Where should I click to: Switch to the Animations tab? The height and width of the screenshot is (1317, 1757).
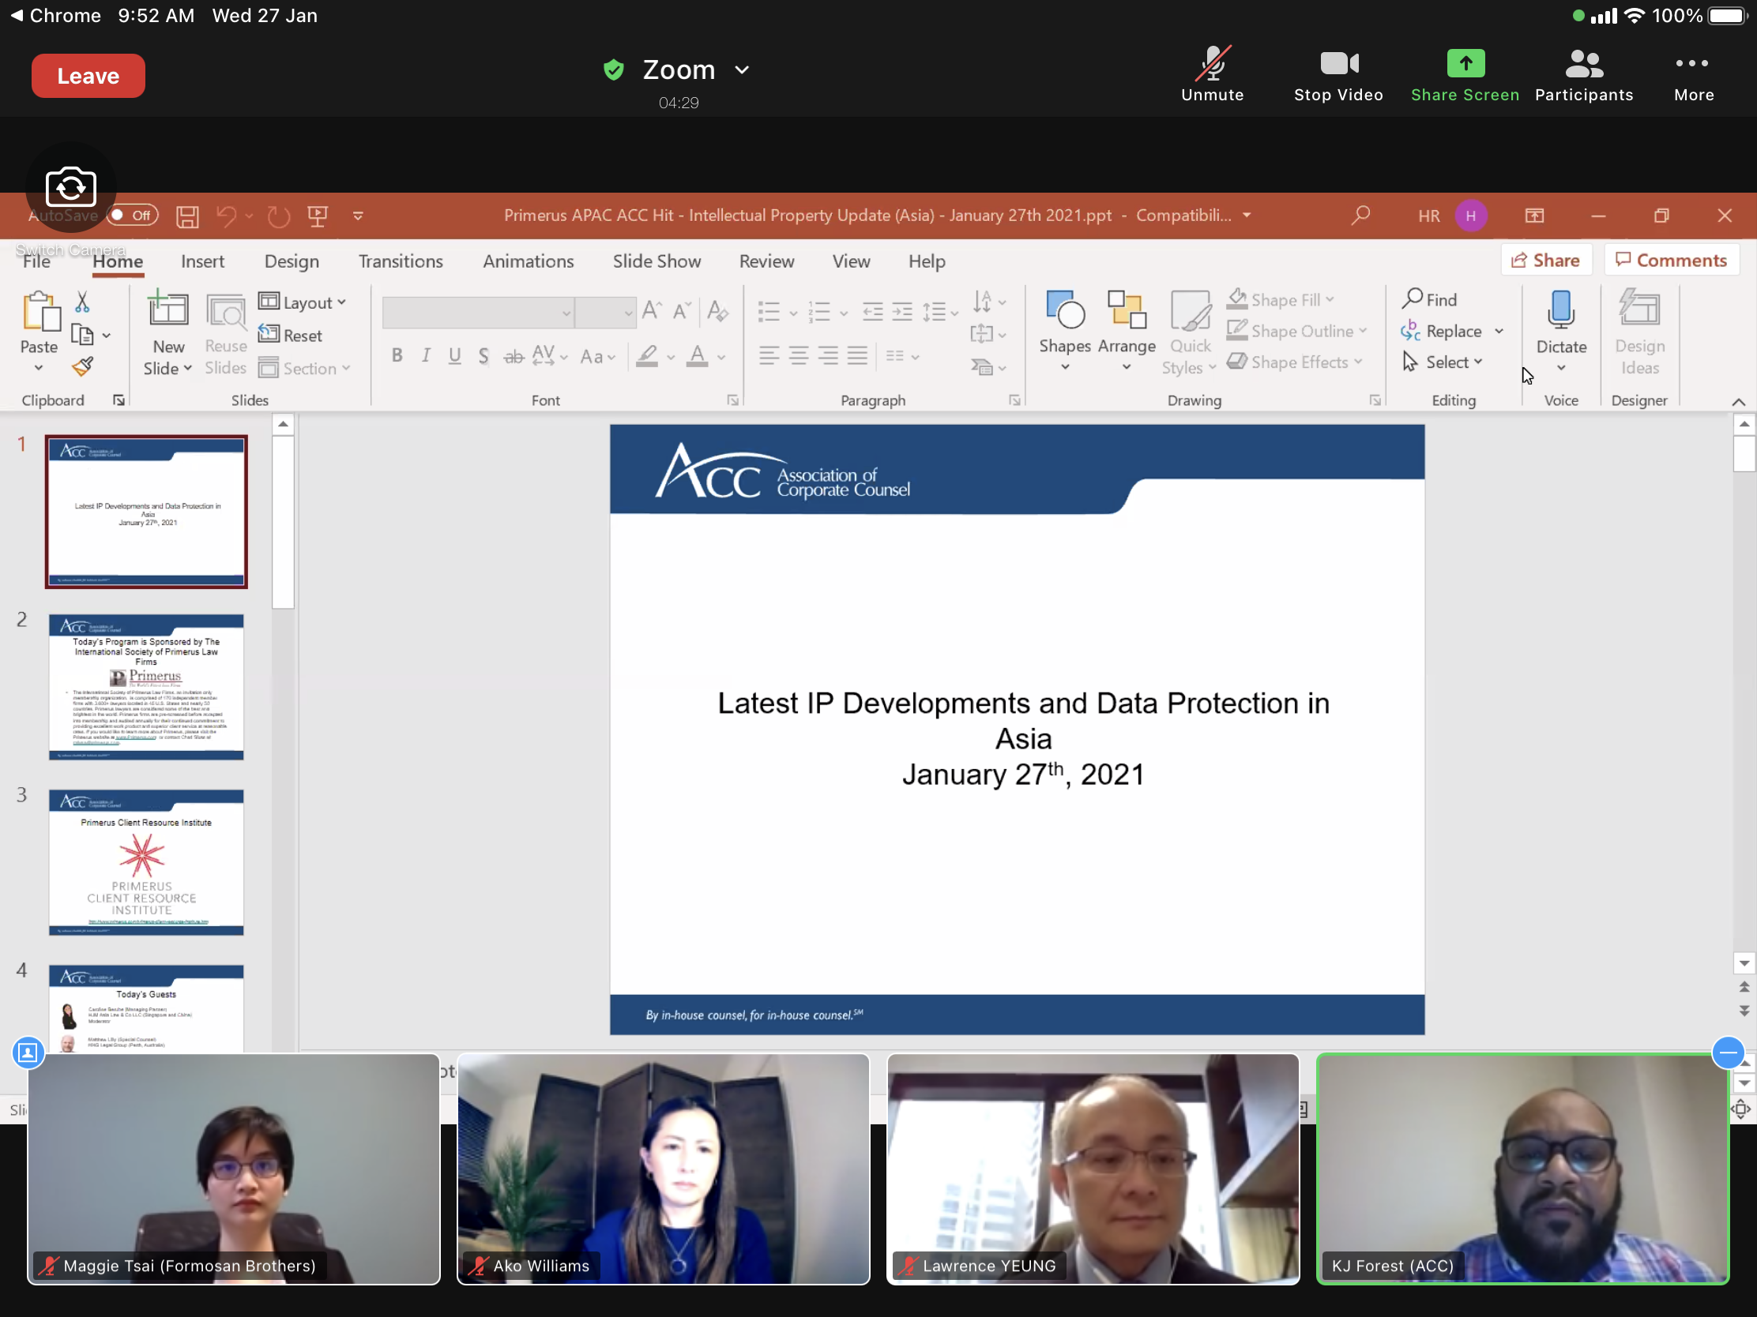click(529, 261)
